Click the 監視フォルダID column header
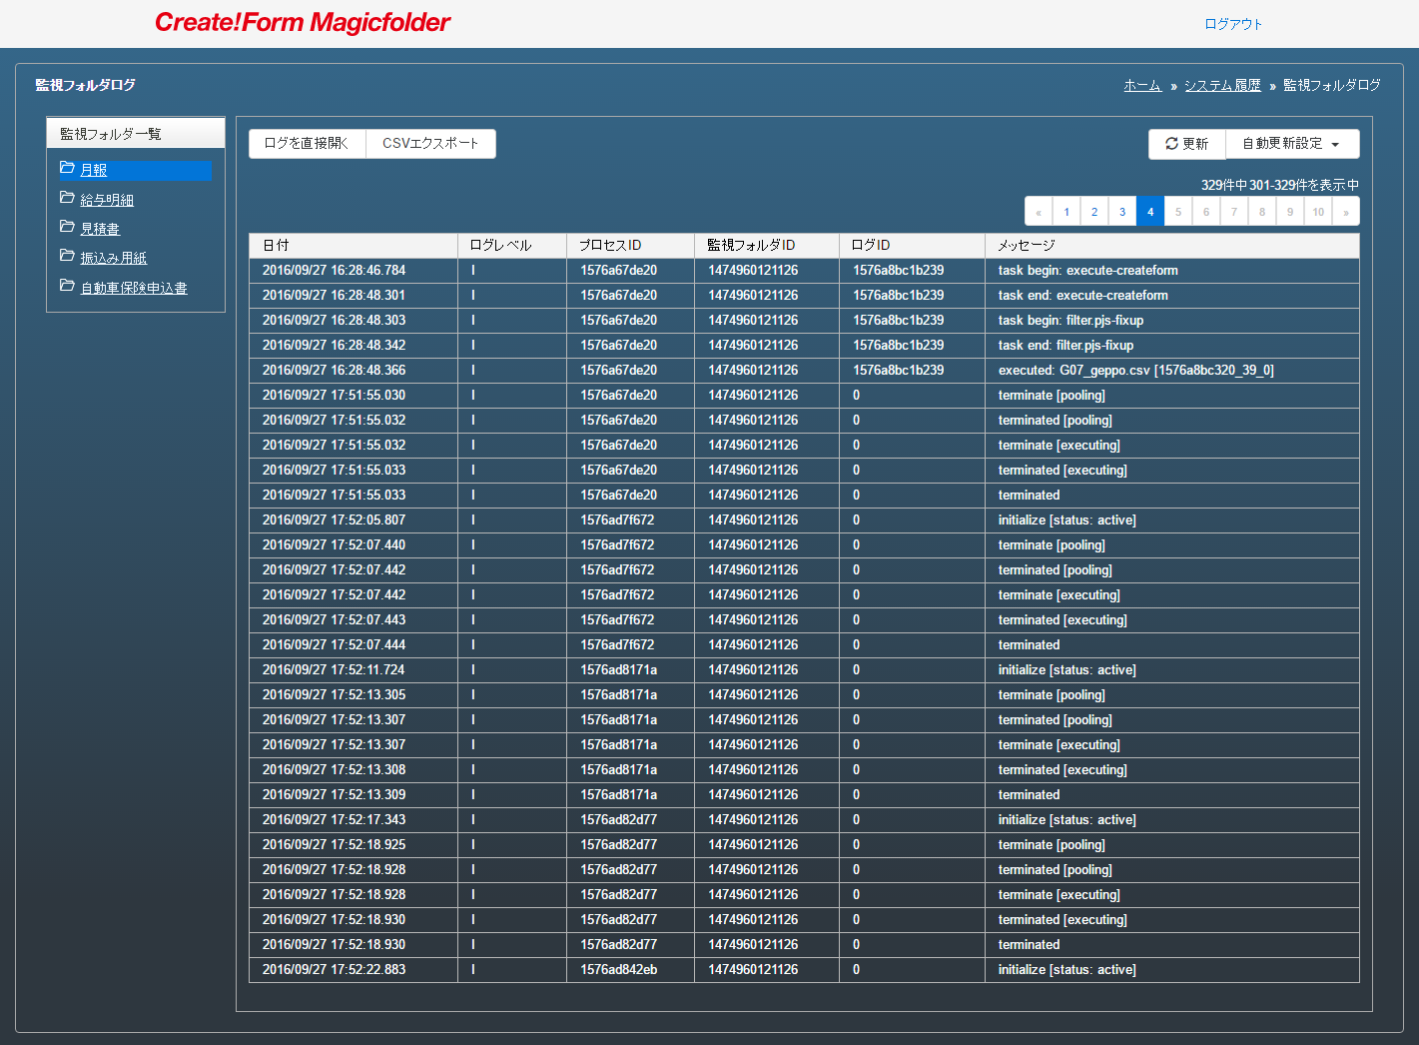Image resolution: width=1419 pixels, height=1045 pixels. coord(767,245)
